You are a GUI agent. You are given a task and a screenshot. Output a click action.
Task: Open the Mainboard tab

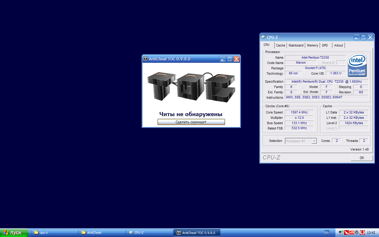[x=296, y=45]
